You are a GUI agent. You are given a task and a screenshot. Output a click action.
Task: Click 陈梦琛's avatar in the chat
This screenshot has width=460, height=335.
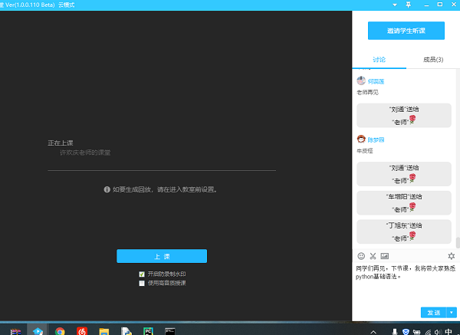coord(361,139)
